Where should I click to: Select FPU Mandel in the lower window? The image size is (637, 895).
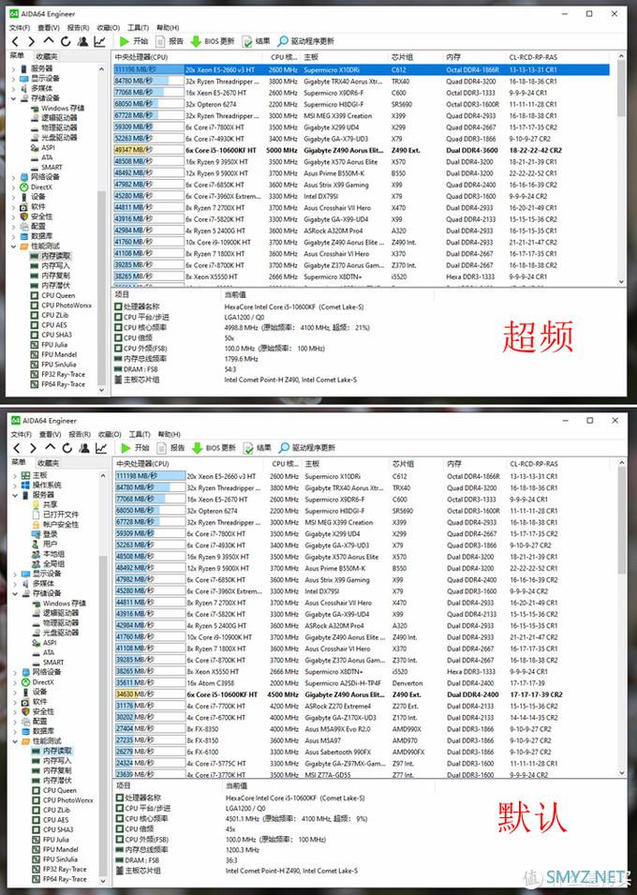(x=60, y=849)
